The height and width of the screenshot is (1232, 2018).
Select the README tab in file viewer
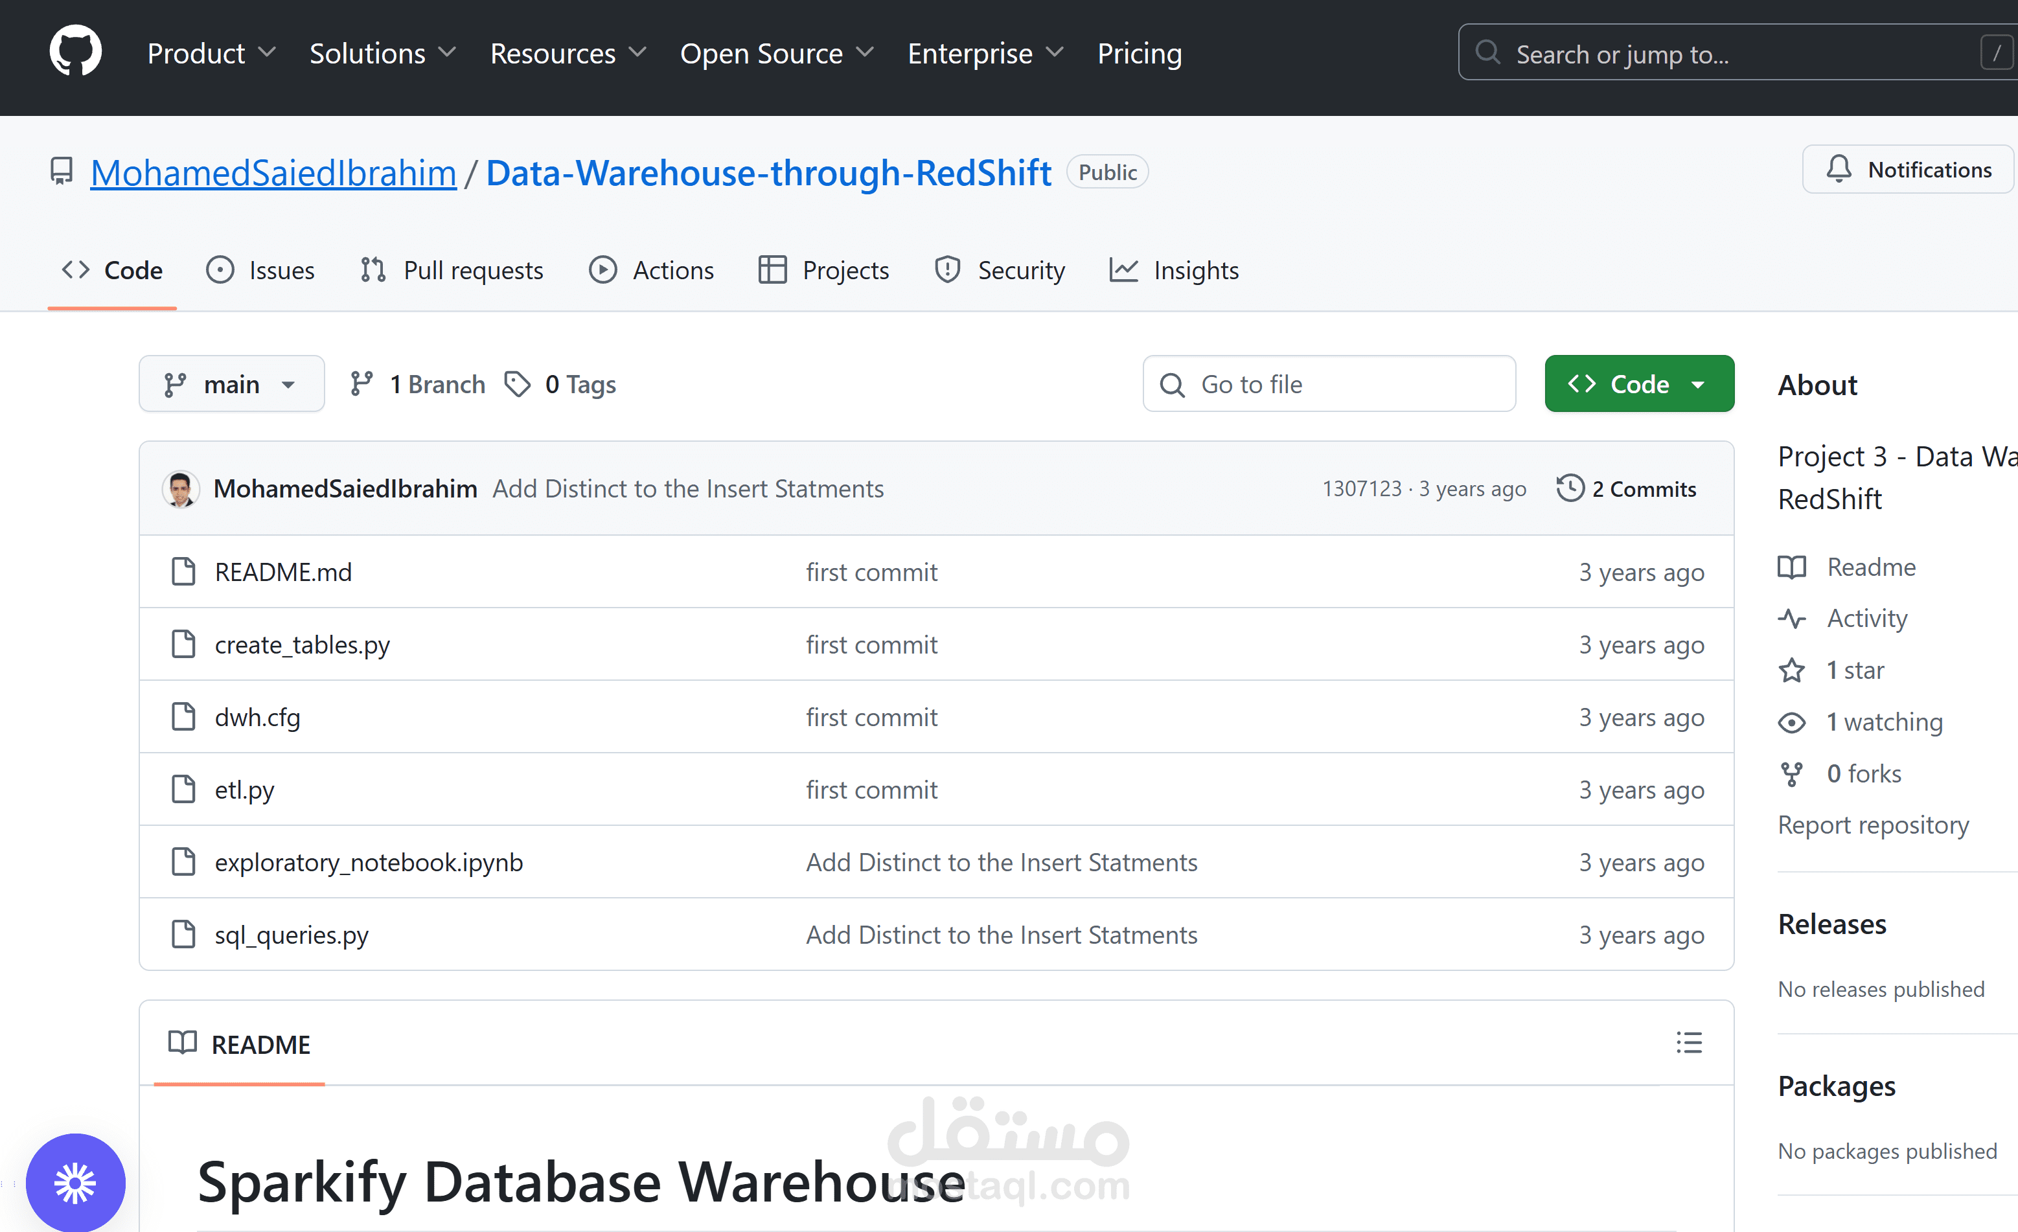point(239,1045)
